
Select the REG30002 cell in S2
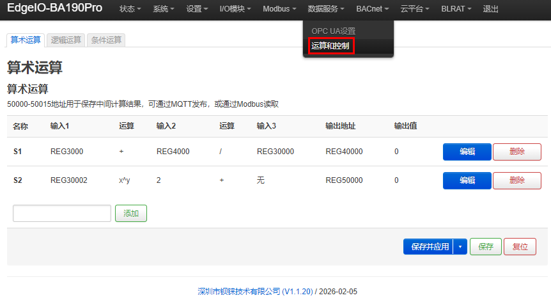[69, 180]
